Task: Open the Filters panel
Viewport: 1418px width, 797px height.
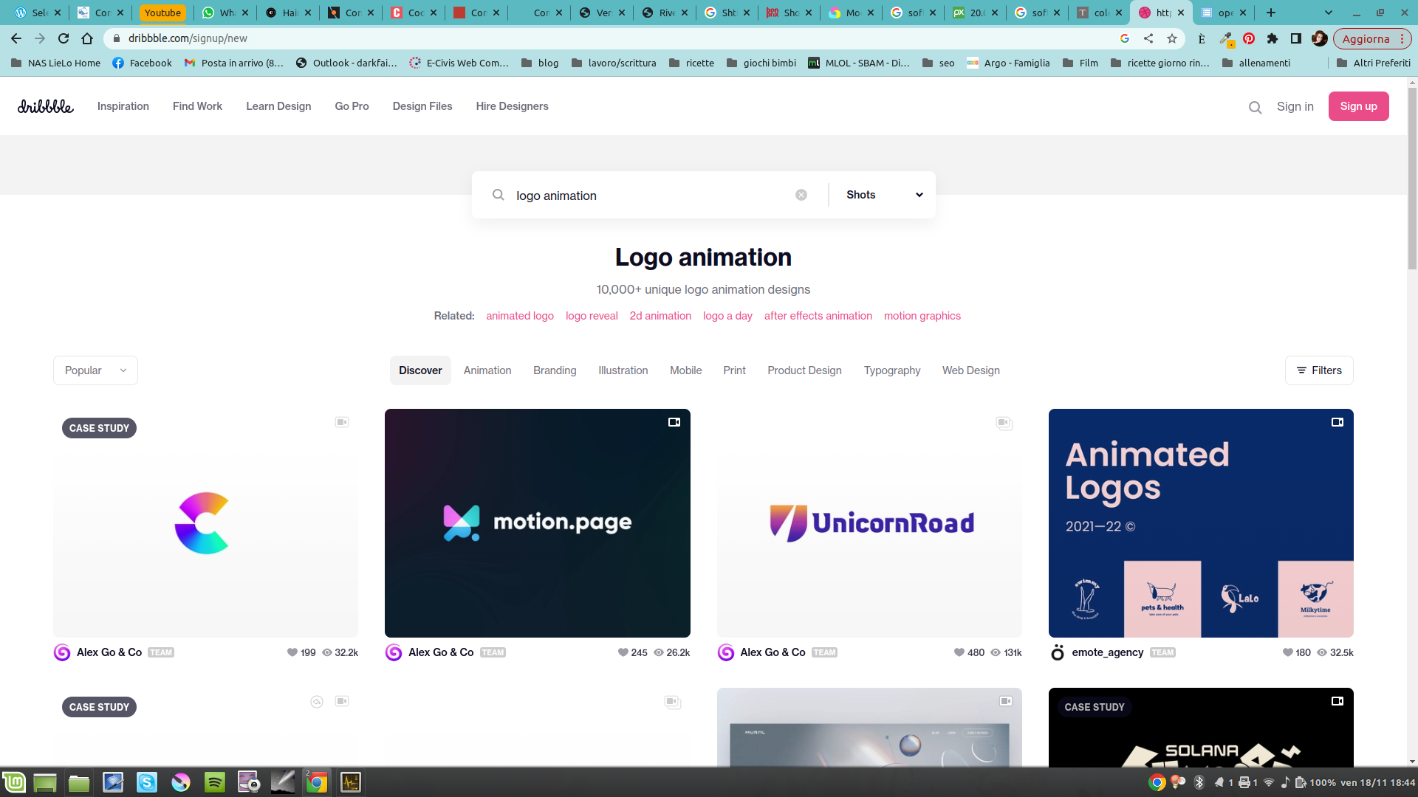Action: [x=1319, y=370]
